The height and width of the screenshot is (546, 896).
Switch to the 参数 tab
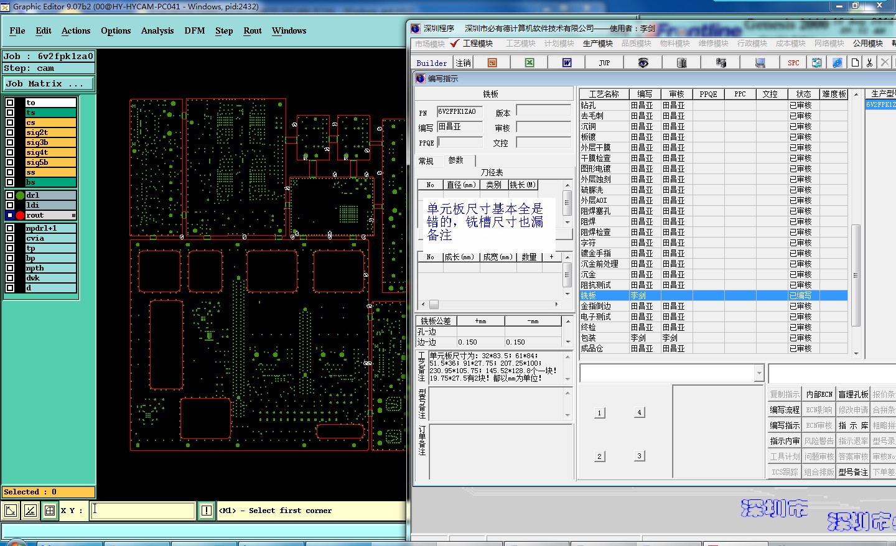[456, 160]
